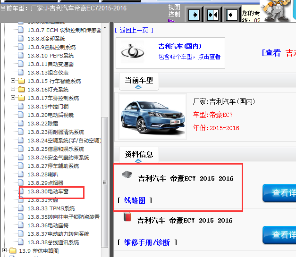The height and width of the screenshot is (257, 296).
Task: Click page icon of 13.8.20电动后视镜
Action: 21,115
